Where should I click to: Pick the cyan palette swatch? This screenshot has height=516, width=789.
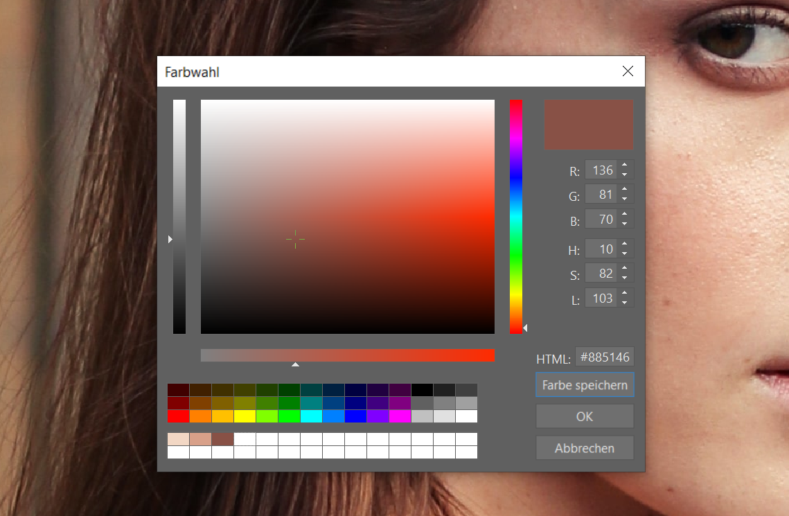pyautogui.click(x=311, y=416)
